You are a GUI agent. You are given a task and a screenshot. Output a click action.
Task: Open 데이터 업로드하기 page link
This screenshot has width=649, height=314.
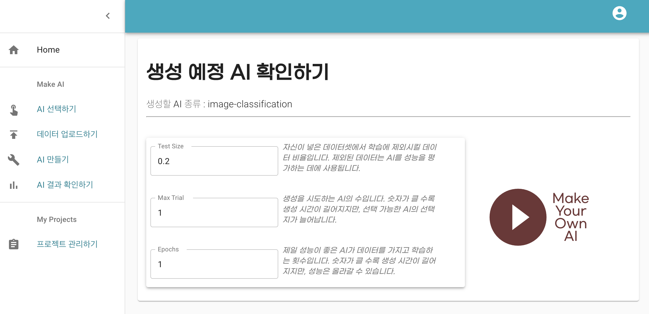(67, 134)
